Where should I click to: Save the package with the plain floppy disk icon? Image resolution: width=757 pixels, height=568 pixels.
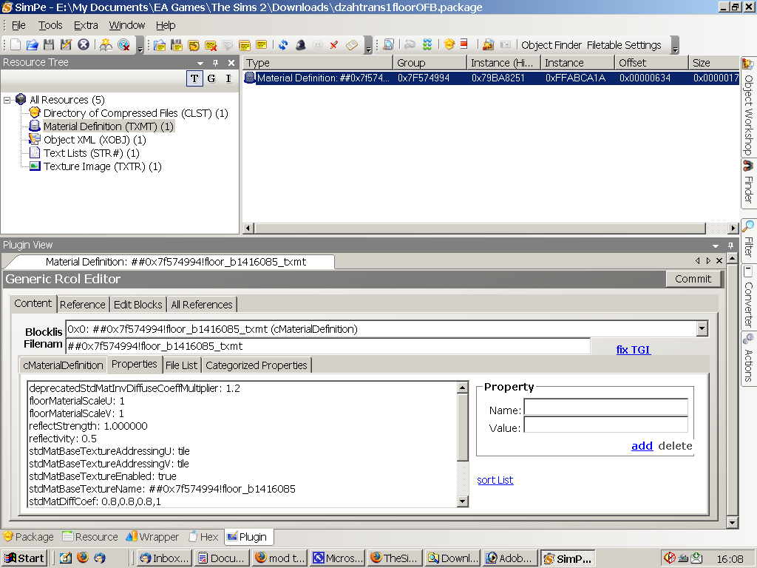[x=49, y=45]
